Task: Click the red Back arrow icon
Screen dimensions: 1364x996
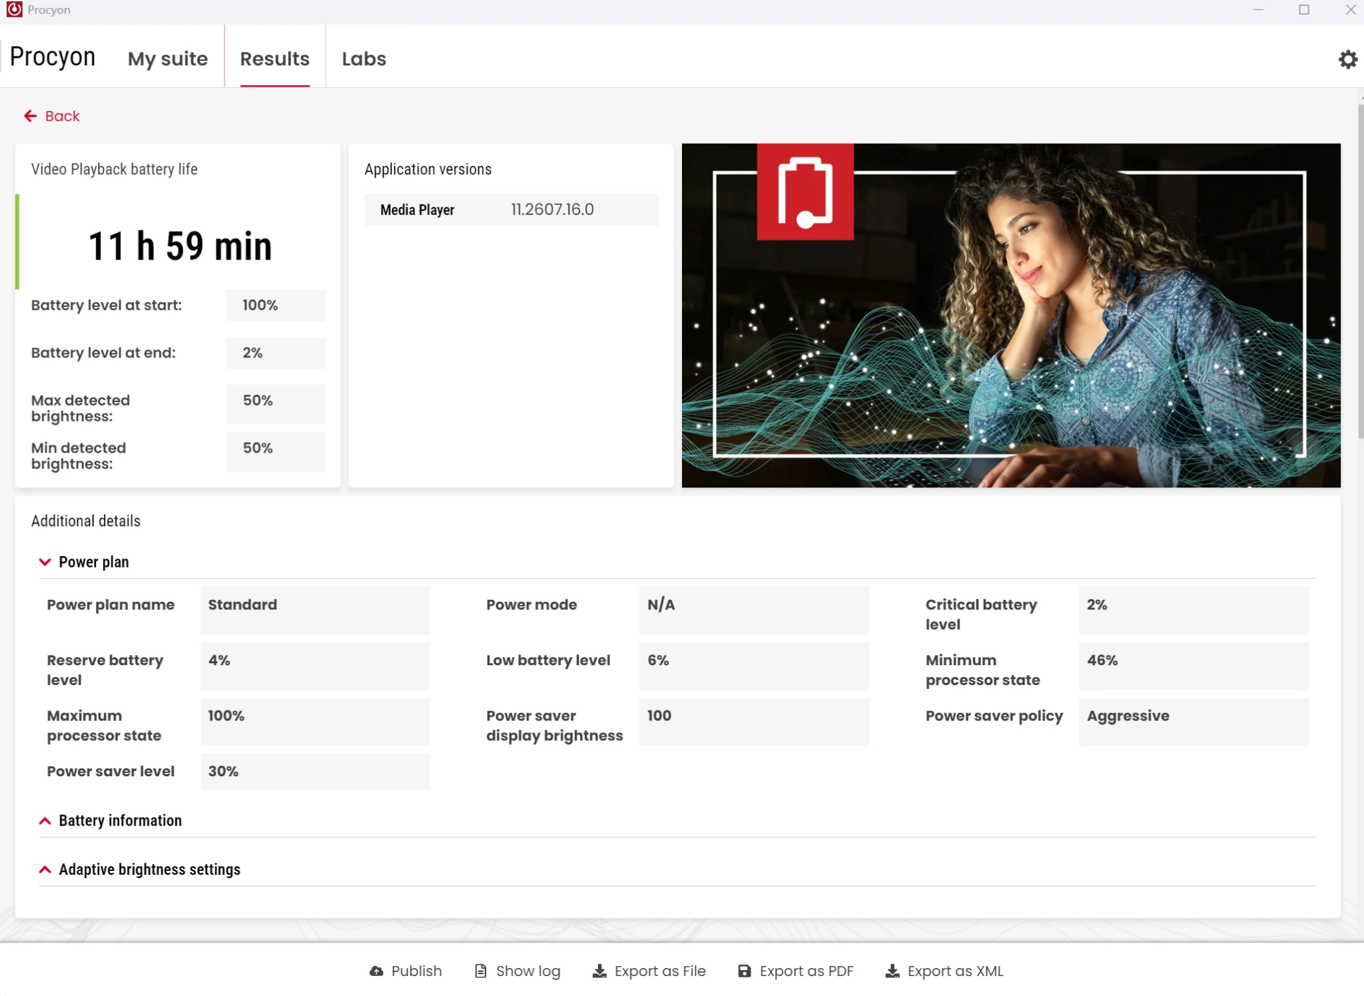Action: click(x=30, y=116)
